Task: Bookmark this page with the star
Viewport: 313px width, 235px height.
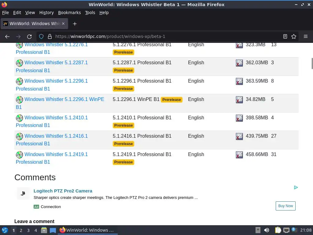Action: tap(294, 37)
